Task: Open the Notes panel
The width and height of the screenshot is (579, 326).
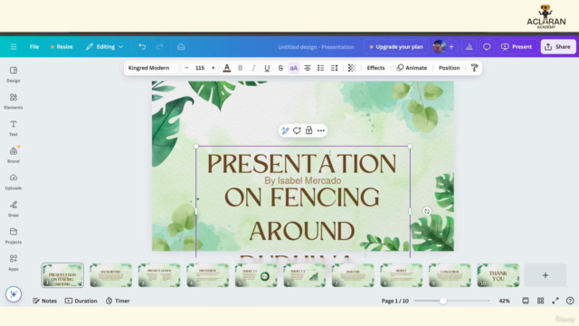Action: click(x=44, y=301)
